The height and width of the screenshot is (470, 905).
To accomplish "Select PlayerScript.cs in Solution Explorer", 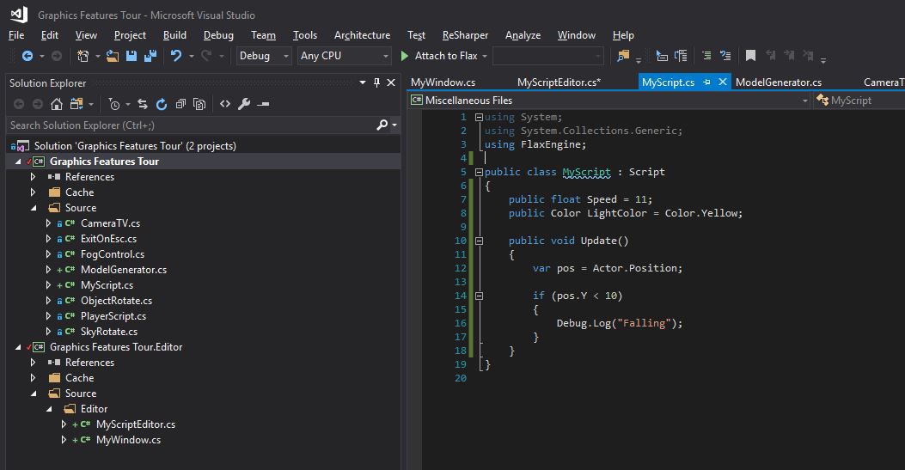I will [113, 316].
